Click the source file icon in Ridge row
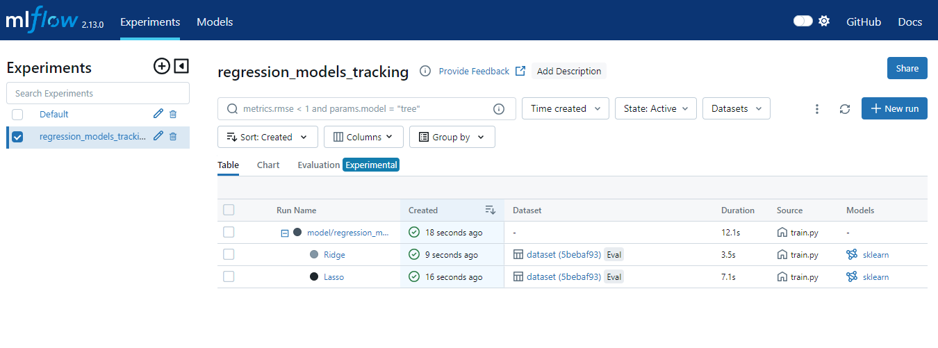Image resolution: width=938 pixels, height=348 pixels. coord(782,254)
